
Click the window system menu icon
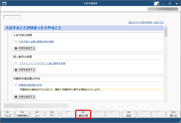pos(4,4)
